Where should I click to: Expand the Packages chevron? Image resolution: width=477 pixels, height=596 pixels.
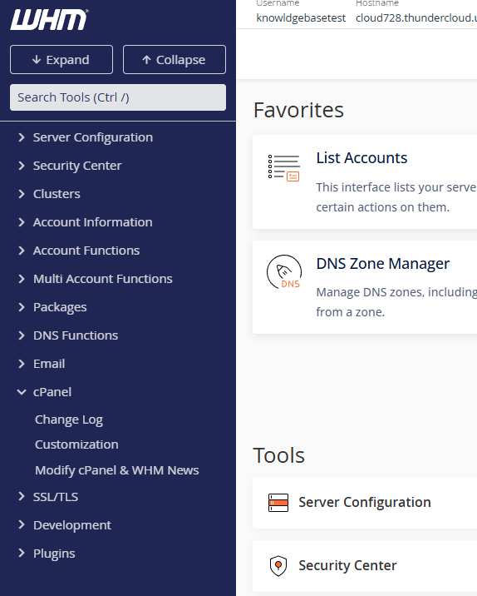(22, 307)
